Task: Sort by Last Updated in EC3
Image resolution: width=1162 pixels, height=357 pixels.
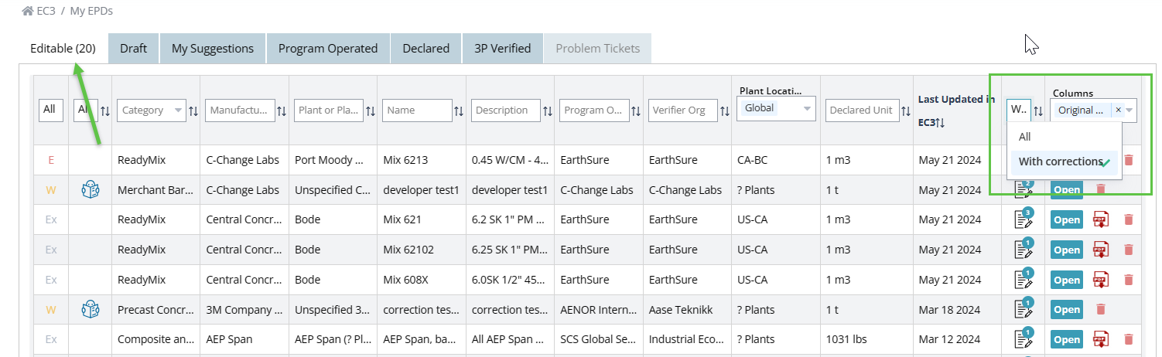Action: [941, 124]
